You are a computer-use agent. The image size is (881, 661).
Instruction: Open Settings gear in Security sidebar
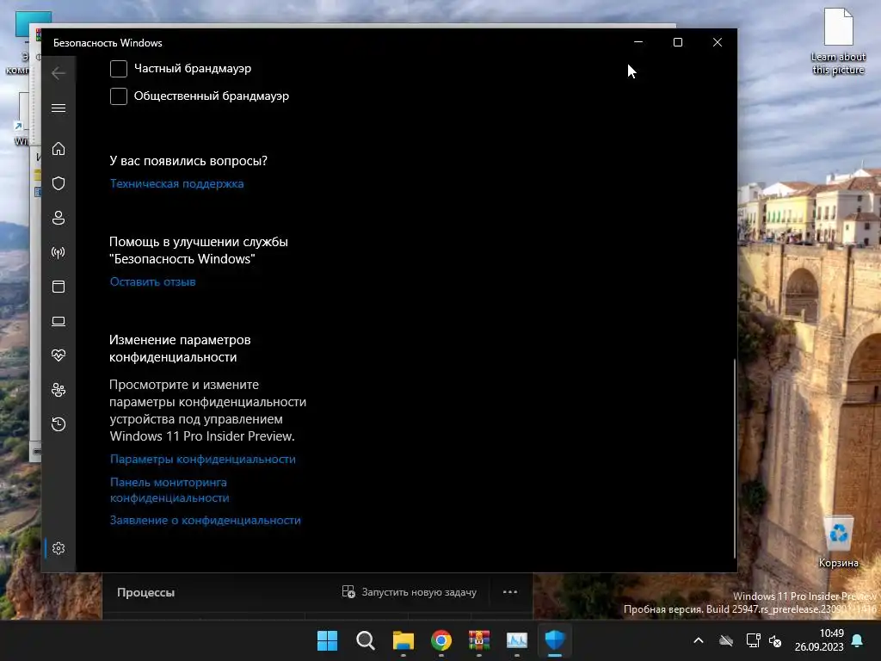tap(59, 548)
